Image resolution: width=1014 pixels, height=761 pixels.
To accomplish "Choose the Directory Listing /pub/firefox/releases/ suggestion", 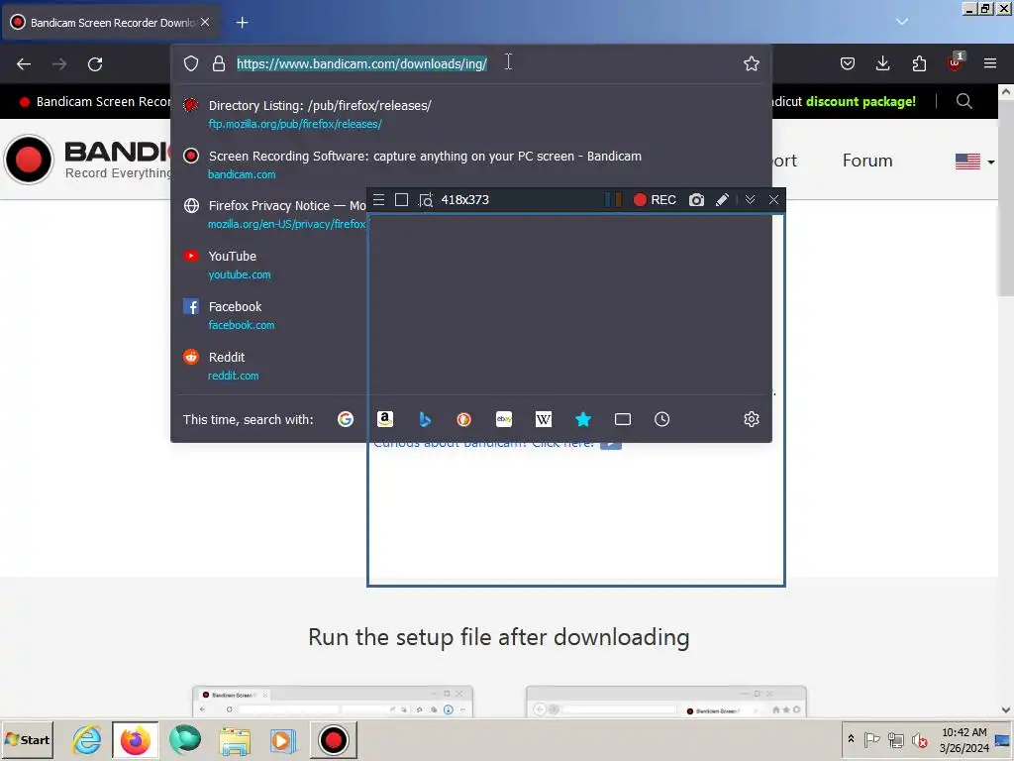I will 470,114.
